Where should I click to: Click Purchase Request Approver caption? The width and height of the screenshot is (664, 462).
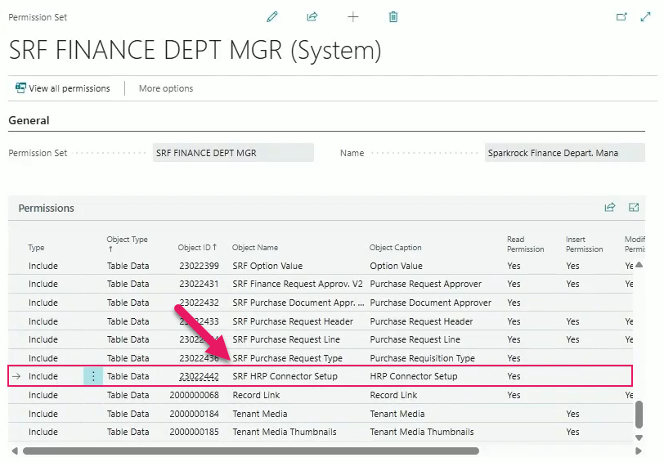click(x=425, y=284)
